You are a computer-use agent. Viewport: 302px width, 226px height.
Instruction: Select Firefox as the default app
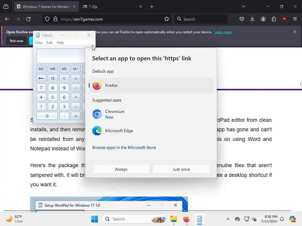(x=151, y=85)
